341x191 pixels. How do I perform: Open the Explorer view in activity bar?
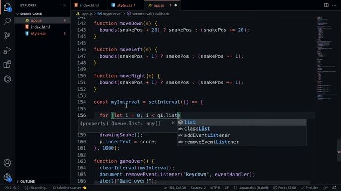(7, 7)
